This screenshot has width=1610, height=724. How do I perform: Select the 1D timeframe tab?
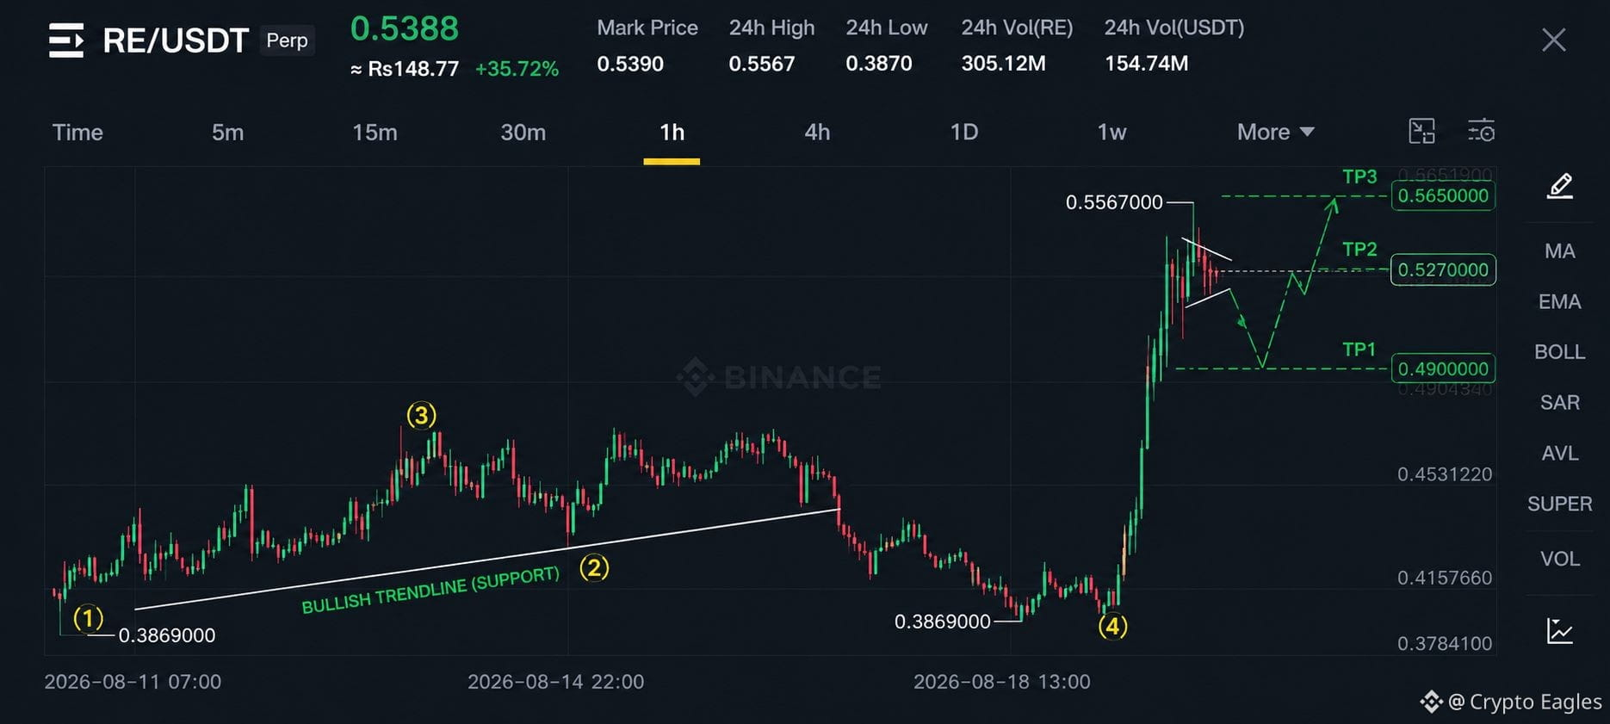point(964,132)
